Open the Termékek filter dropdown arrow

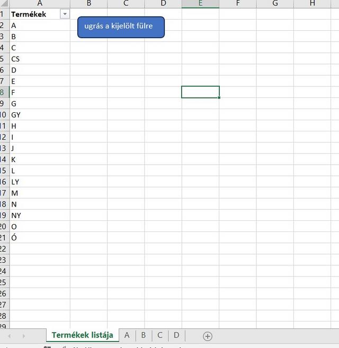tap(65, 14)
